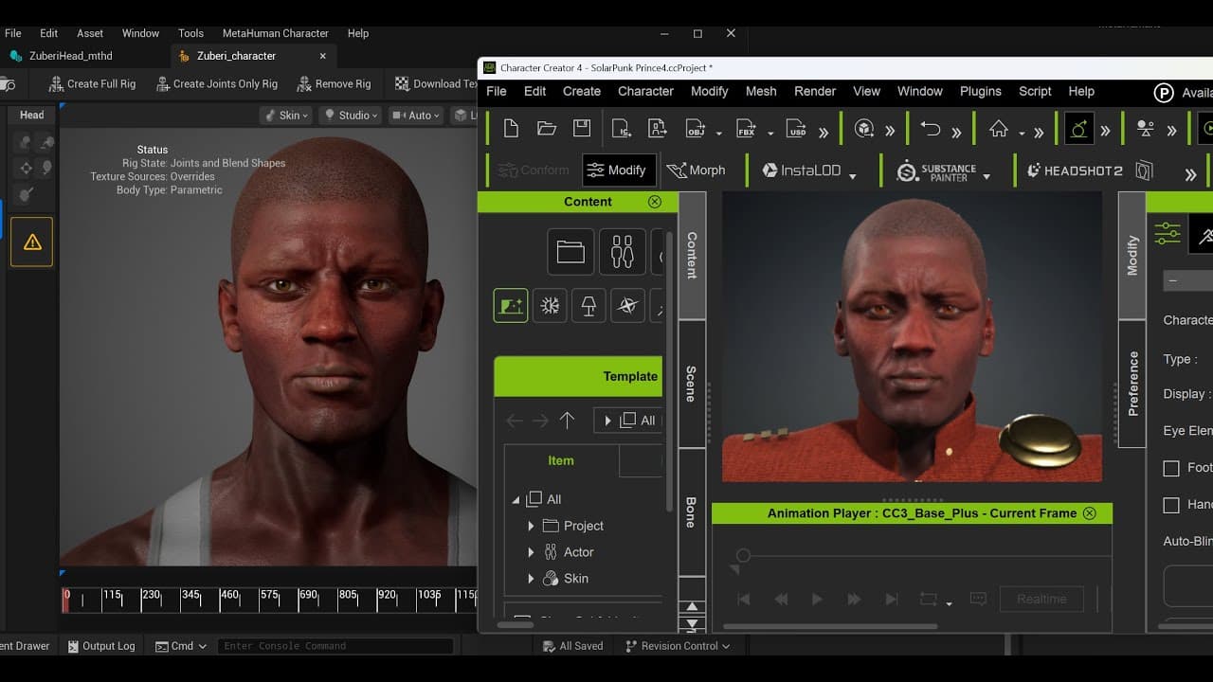Open the InstaLOD dropdown arrow
Viewport: 1213px width, 682px height.
click(852, 176)
